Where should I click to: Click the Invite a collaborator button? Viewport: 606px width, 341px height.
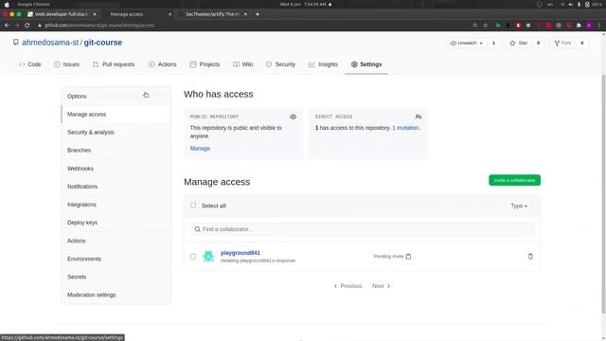point(514,180)
